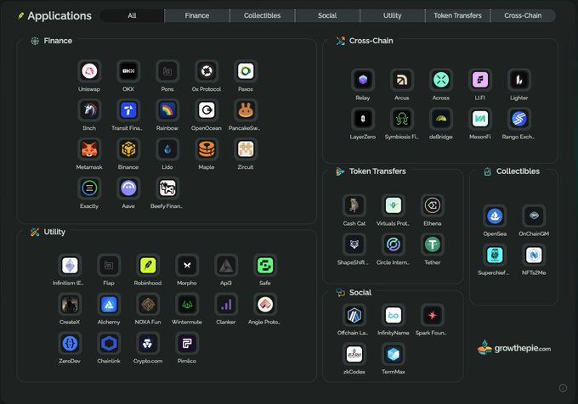This screenshot has height=404, width=578.
Task: Select the Symbiosis Finance icon
Action: [402, 119]
